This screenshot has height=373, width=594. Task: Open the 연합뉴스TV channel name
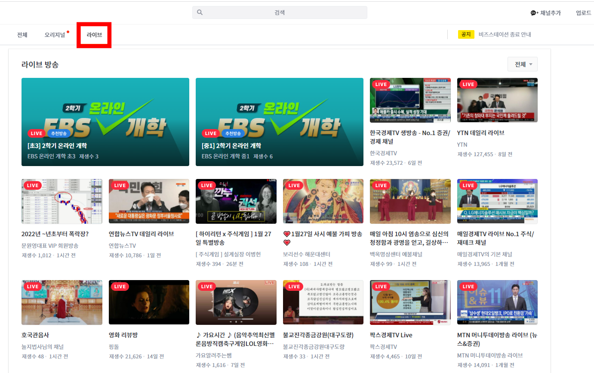coord(123,246)
